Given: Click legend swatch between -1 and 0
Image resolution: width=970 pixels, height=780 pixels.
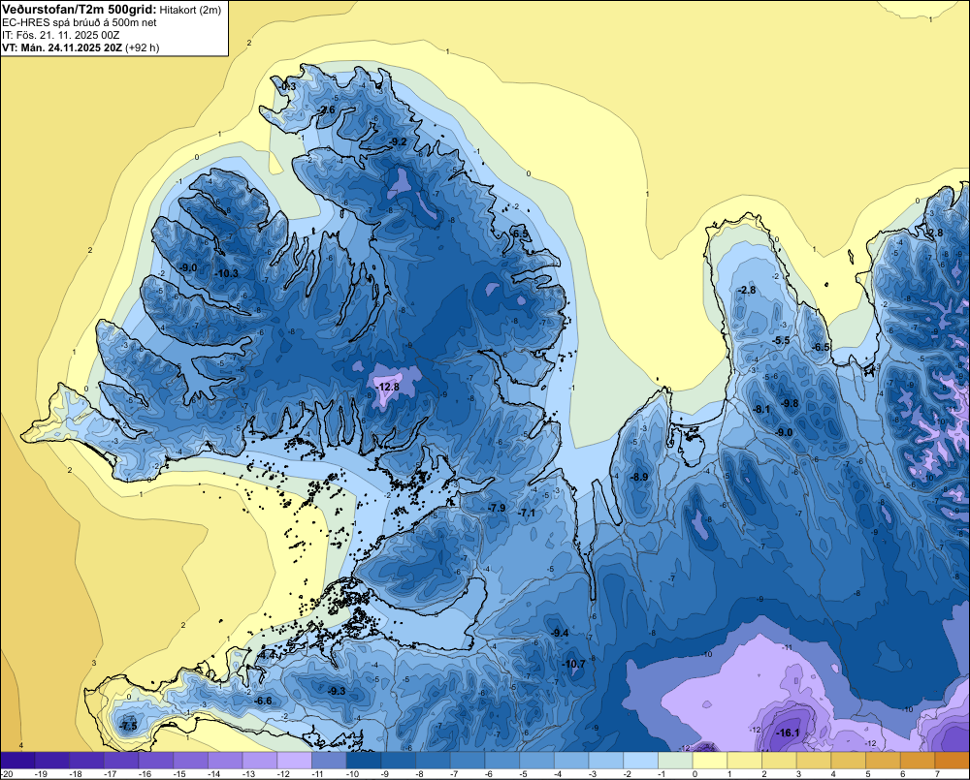Looking at the screenshot, I should click(675, 761).
